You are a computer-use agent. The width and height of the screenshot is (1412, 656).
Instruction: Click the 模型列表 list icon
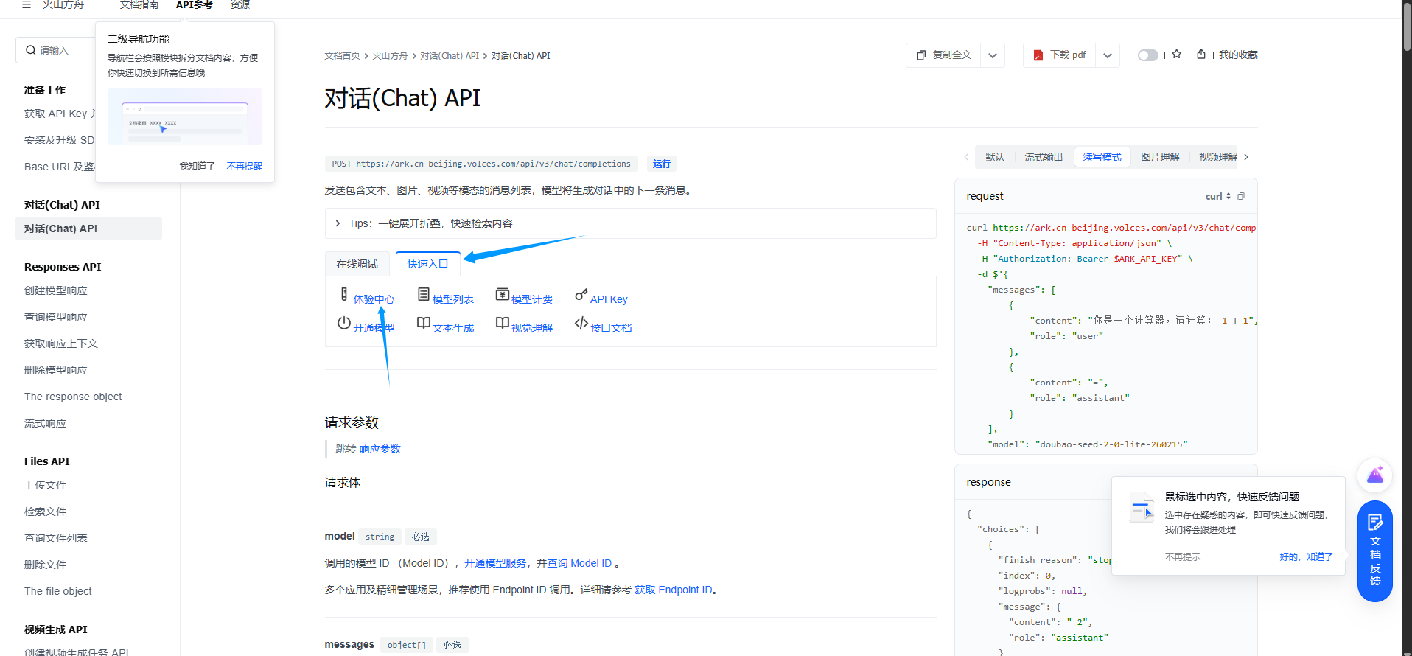[424, 294]
